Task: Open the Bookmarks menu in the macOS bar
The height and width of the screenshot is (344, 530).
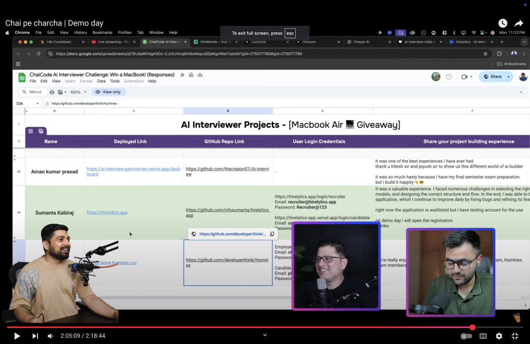Action: 102,32
